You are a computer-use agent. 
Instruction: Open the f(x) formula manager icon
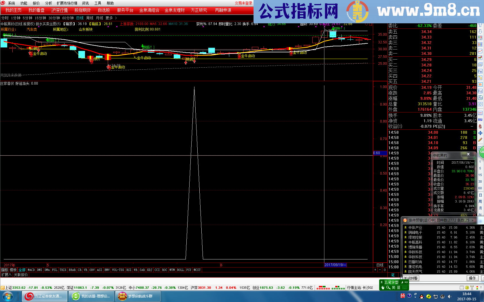pyautogui.click(x=480, y=98)
